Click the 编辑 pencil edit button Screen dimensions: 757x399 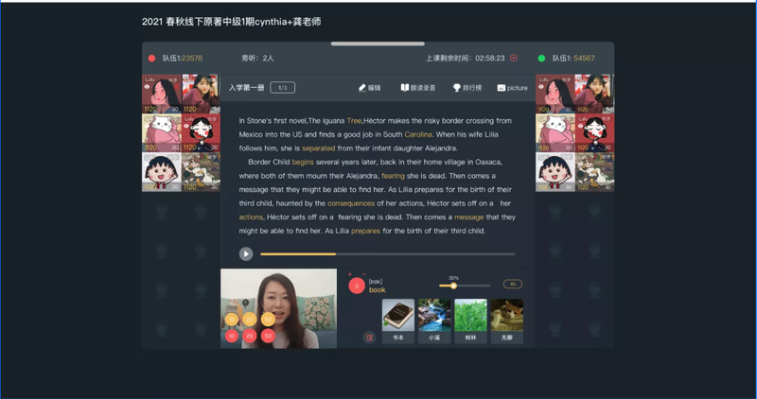coord(369,88)
